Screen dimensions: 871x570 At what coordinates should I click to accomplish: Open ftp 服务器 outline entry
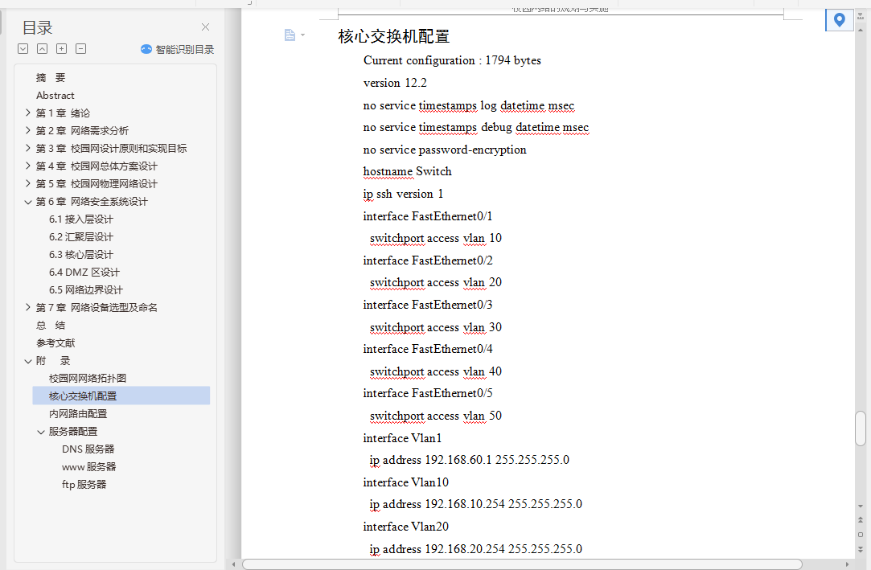(x=84, y=485)
